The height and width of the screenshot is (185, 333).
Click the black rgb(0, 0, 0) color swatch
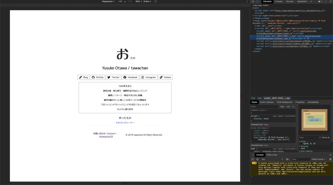tap(302, 144)
